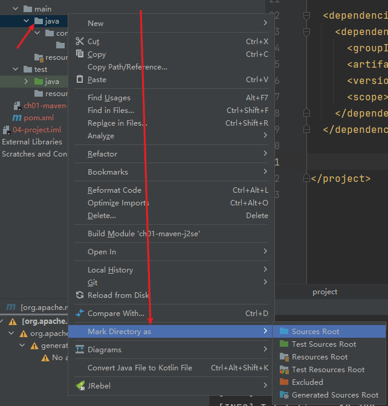
Task: Select Mark Directory as menu entry
Action: [170, 331]
